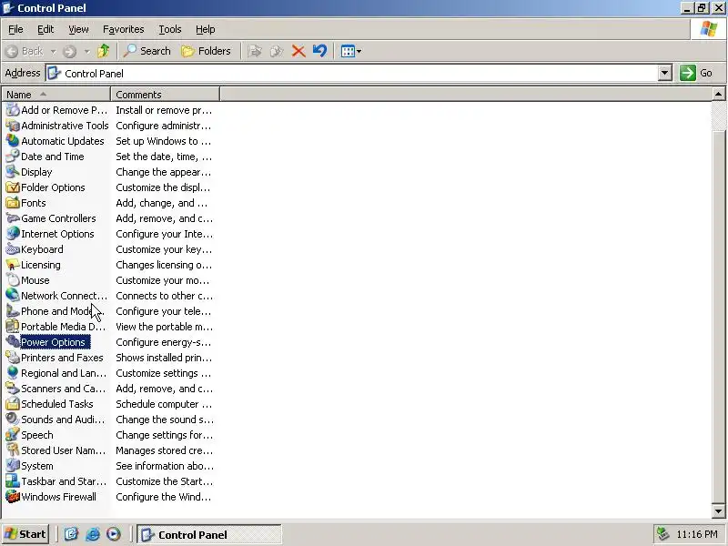
Task: Launch Windows Media Player from Quick Launch
Action: (114, 534)
